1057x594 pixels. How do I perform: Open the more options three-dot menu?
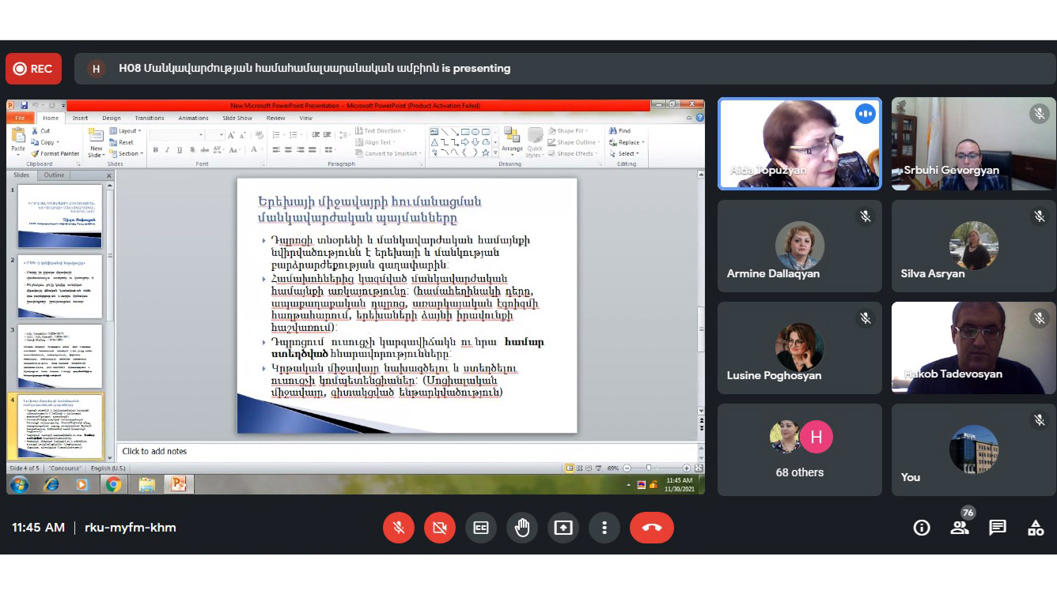click(x=604, y=528)
